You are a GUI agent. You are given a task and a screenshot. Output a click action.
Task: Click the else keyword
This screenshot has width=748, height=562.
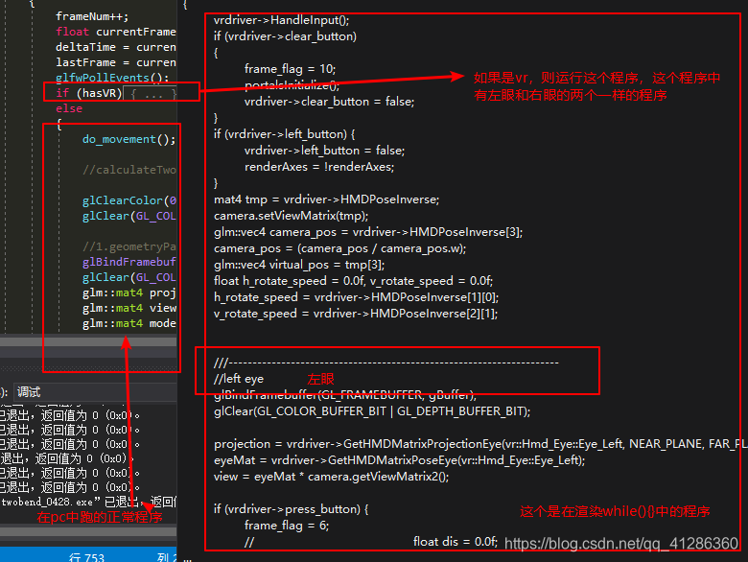[x=69, y=108]
